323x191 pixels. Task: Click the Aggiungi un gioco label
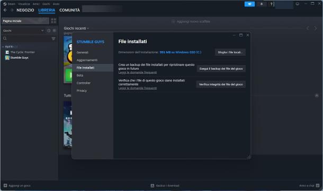pos(20,186)
